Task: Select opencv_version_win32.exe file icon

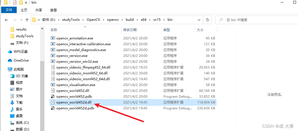Action: (53, 62)
